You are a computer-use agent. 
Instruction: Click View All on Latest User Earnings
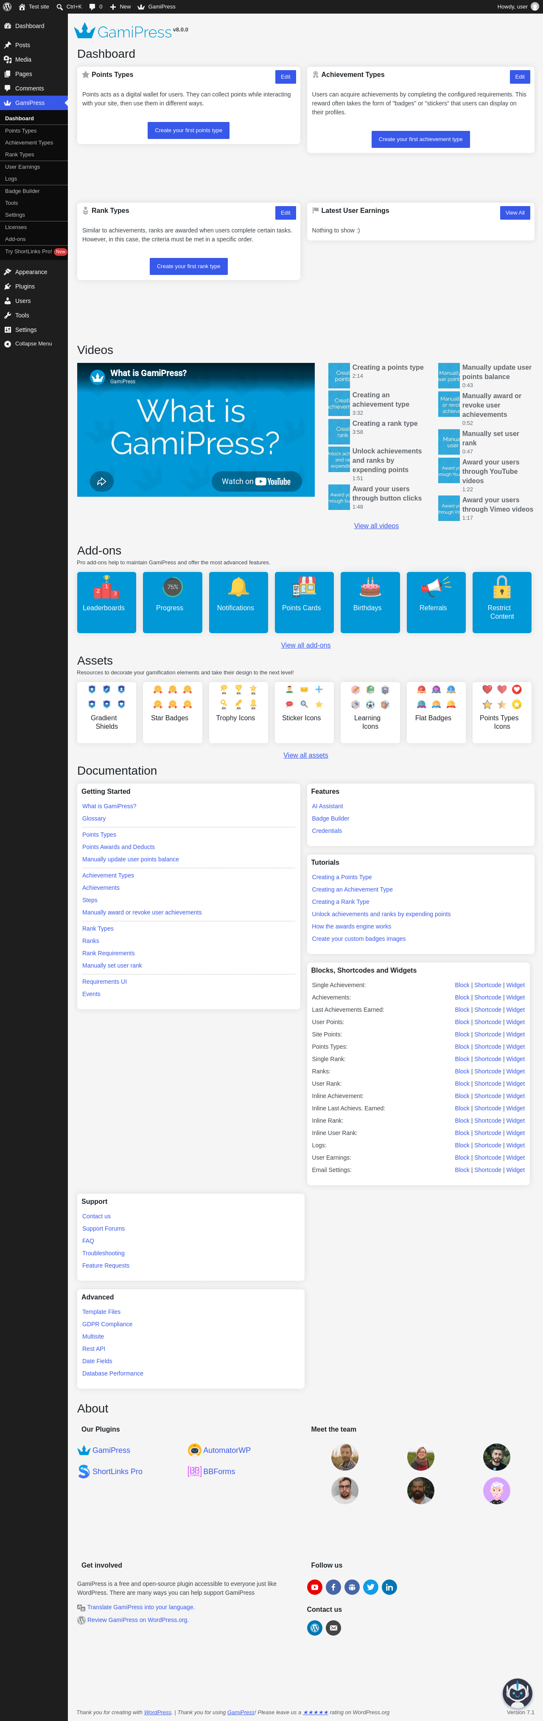point(515,212)
